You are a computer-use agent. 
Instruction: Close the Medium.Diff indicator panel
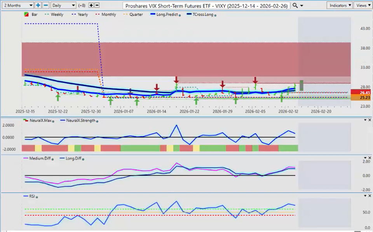(x=370, y=158)
